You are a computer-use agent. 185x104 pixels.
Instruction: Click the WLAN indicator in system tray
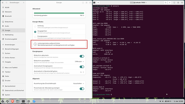pyautogui.click(x=160, y=101)
